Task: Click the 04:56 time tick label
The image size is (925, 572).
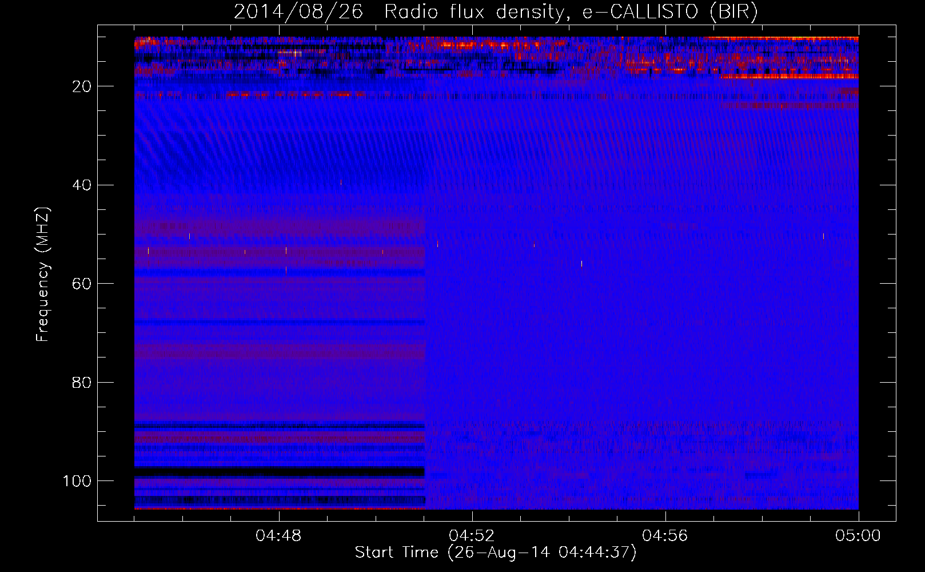Action: pyautogui.click(x=665, y=536)
